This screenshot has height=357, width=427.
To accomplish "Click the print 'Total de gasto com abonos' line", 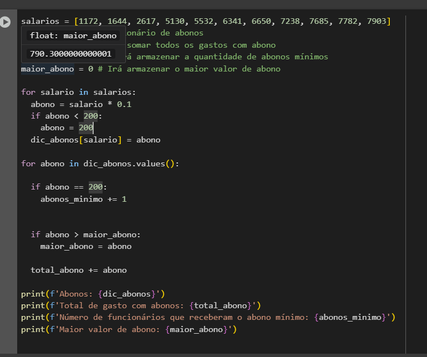I will pyautogui.click(x=141, y=306).
